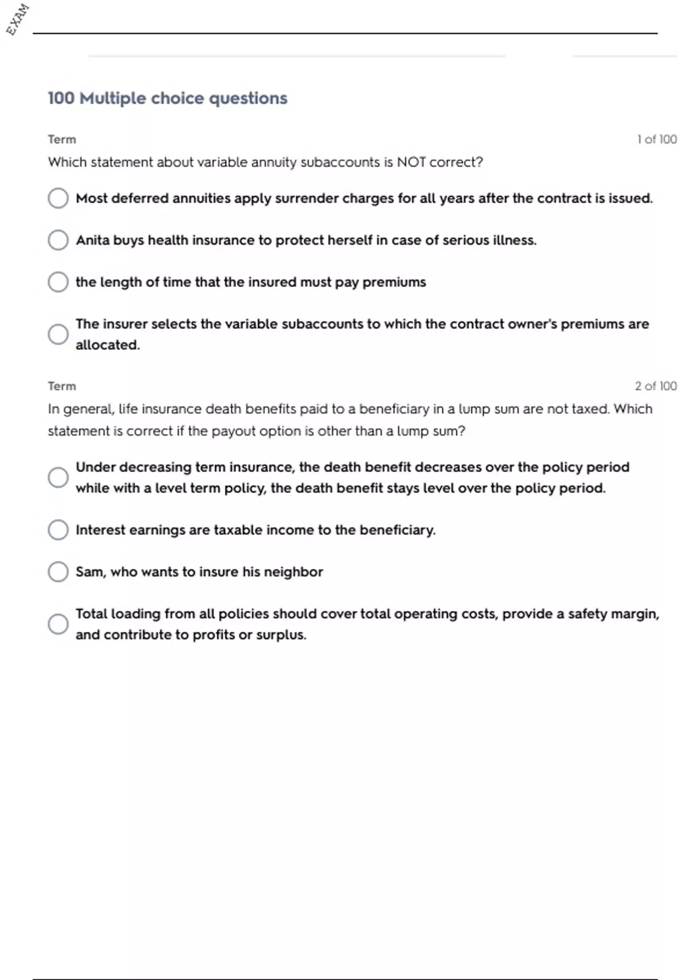Select radio button for insurer selects subaccounts option

click(58, 334)
